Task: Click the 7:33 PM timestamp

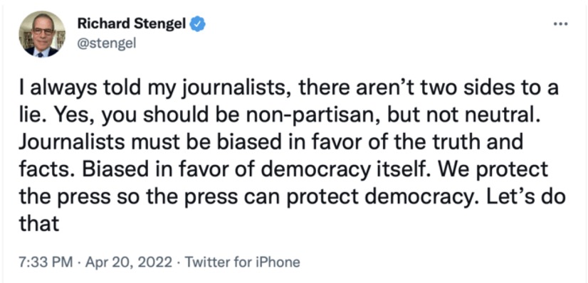Action: coord(46,261)
